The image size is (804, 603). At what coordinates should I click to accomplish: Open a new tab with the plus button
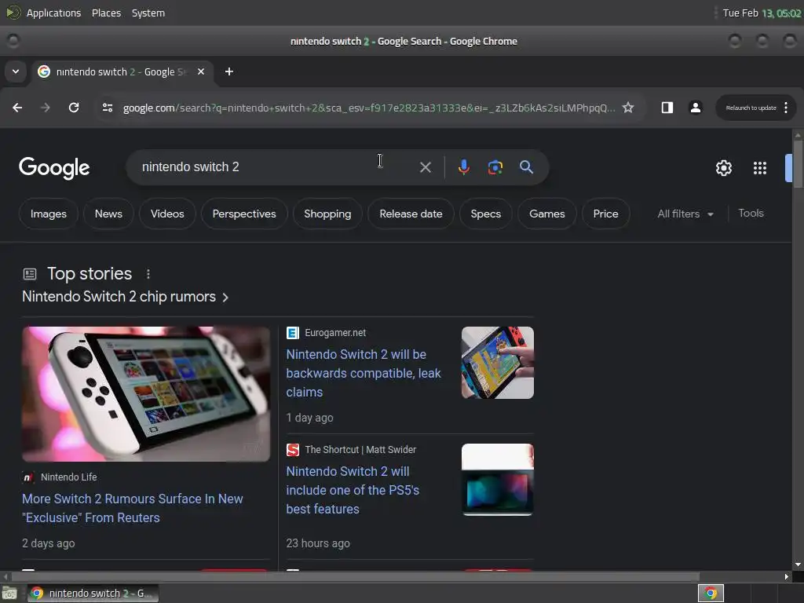[x=229, y=71]
